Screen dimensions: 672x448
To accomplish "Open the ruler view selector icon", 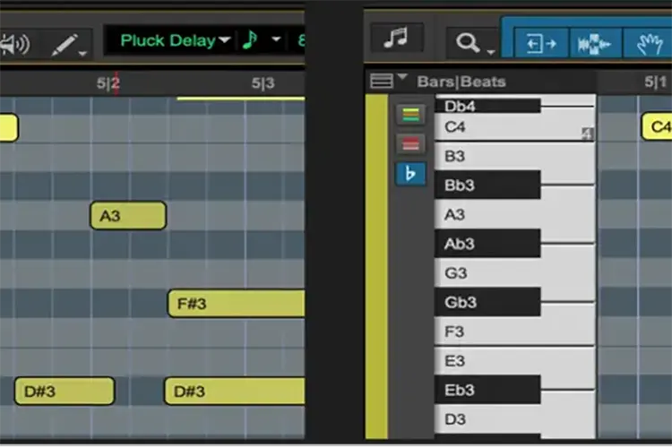I will 381,81.
